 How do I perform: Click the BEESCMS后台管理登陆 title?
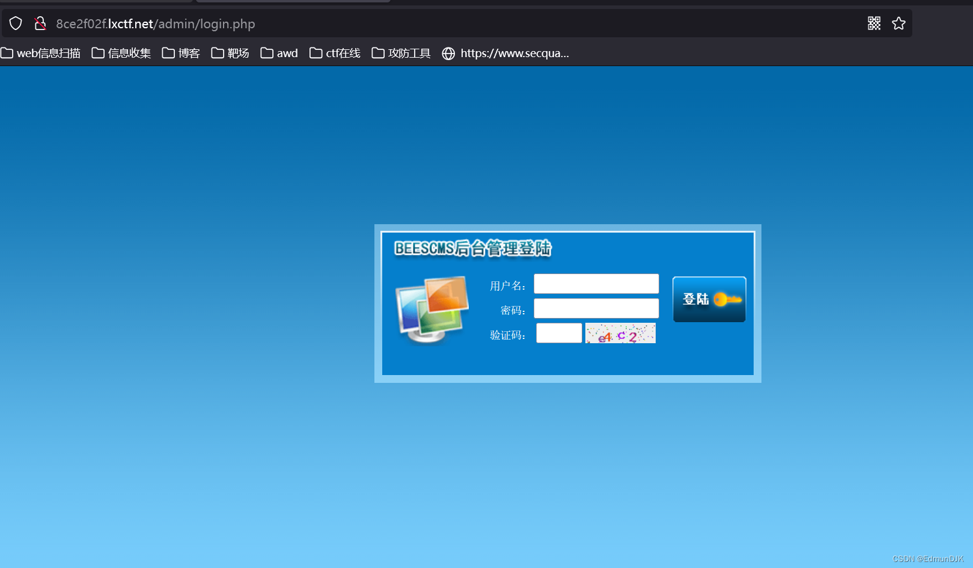click(473, 248)
